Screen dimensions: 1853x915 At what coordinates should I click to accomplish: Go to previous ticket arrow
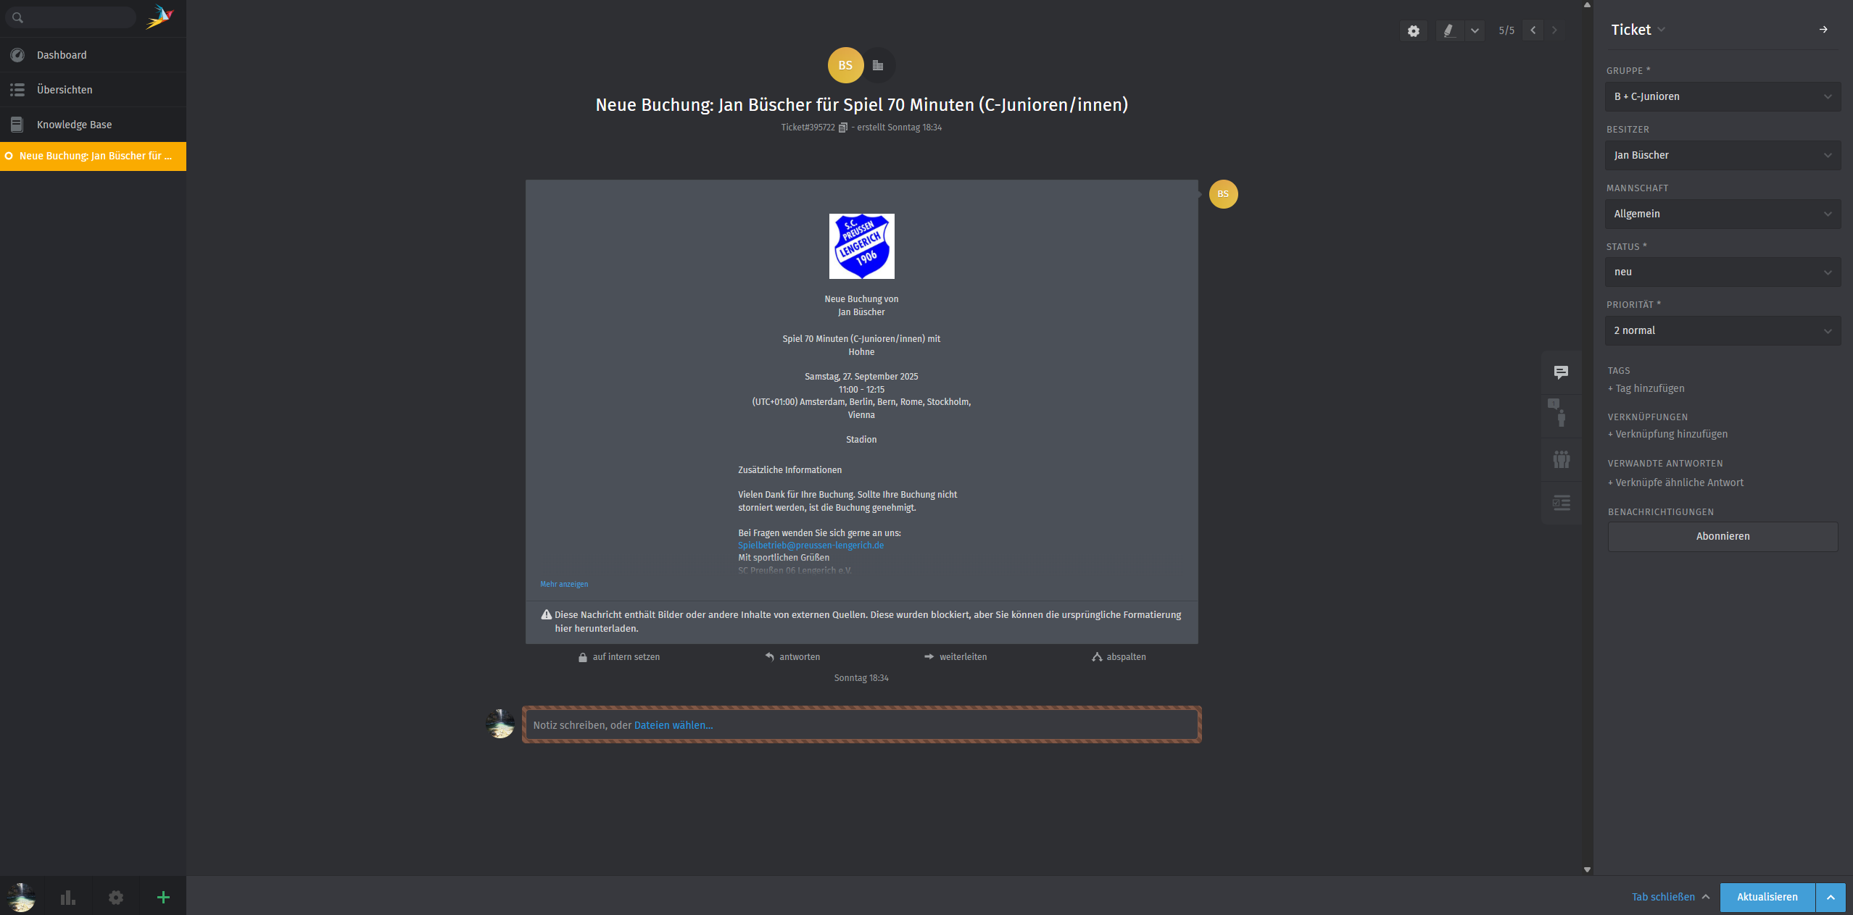tap(1533, 30)
